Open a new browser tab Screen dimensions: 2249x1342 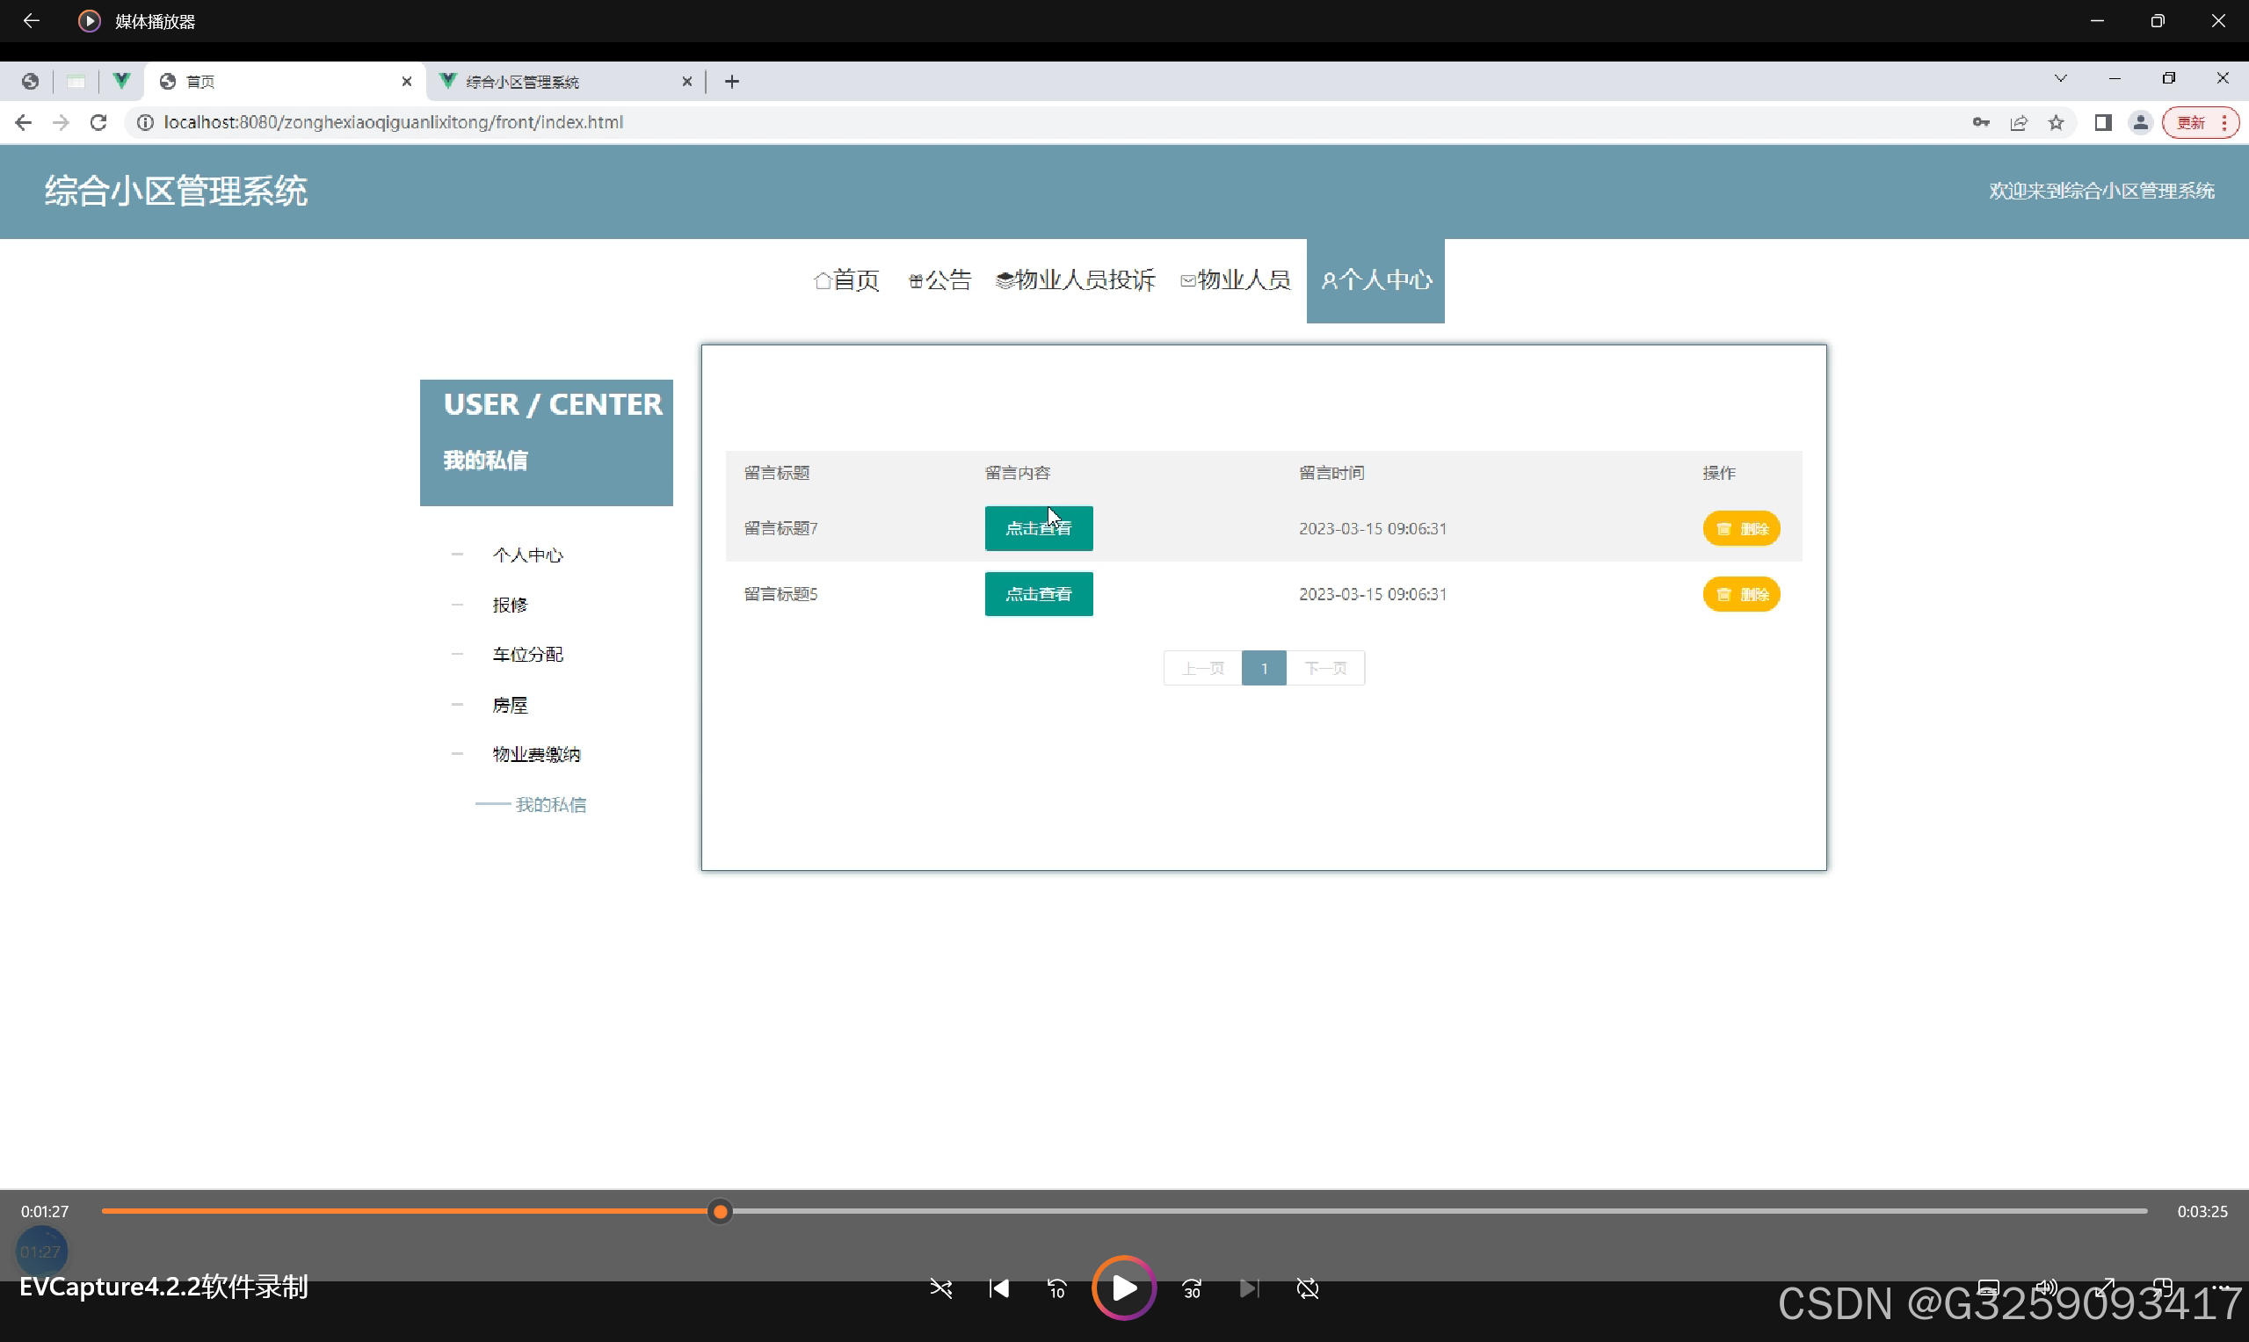coord(731,82)
